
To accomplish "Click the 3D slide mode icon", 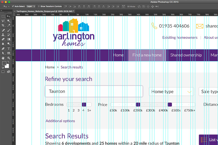I will click(x=153, y=6).
